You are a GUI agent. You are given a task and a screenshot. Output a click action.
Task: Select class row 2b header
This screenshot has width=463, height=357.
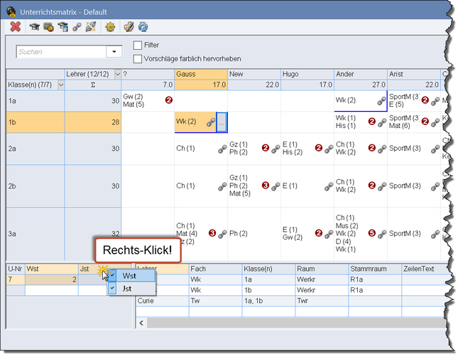tap(36, 186)
